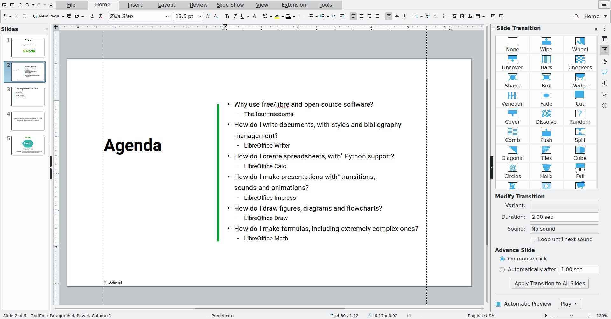Open the Zilla Slab font name dropdown
The image size is (611, 319).
167,16
